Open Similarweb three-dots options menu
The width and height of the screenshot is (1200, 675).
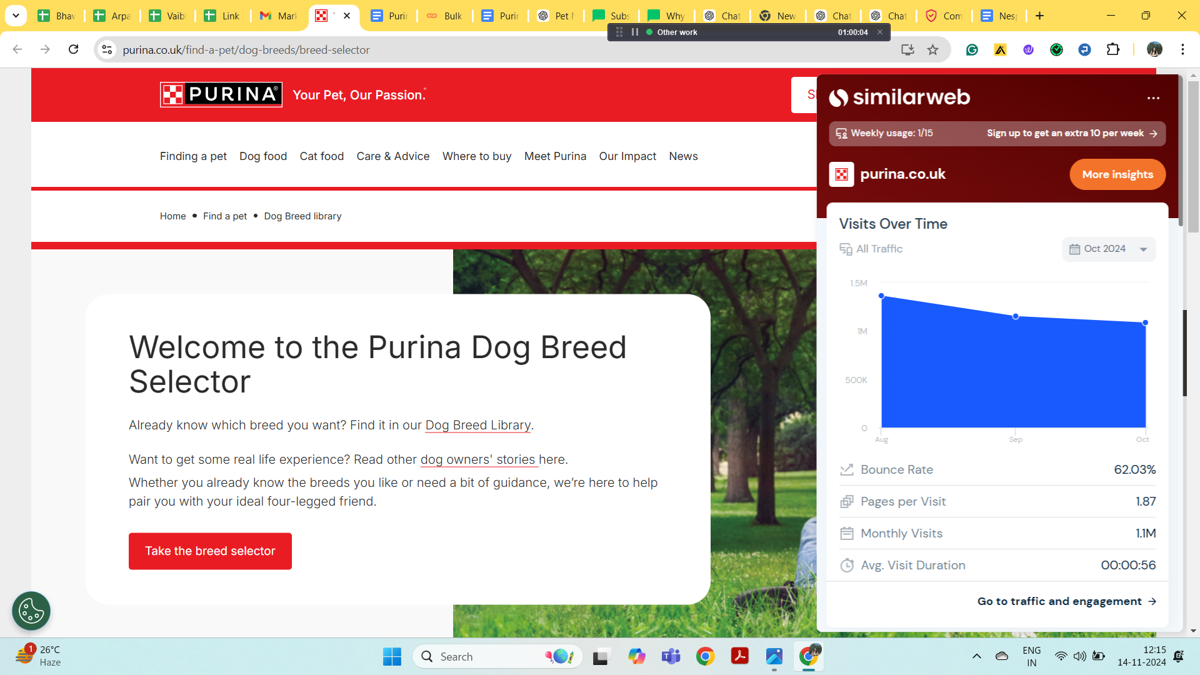pyautogui.click(x=1153, y=98)
